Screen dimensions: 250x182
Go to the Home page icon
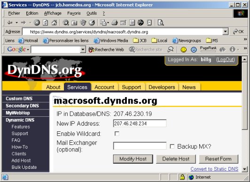[54, 23]
